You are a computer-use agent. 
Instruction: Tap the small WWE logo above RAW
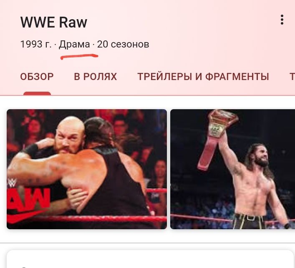click(x=12, y=183)
